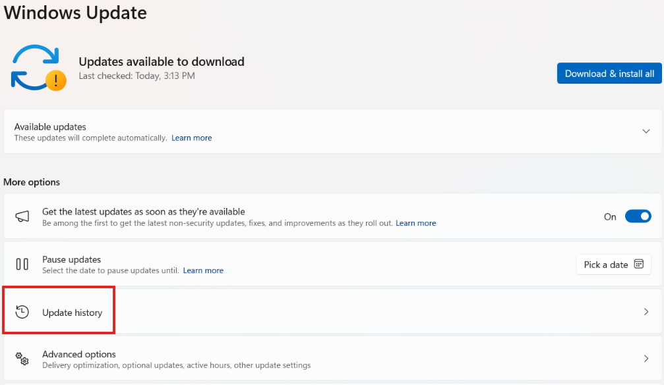Click 'Delivery optimization, optional updates' description text

pyautogui.click(x=176, y=365)
